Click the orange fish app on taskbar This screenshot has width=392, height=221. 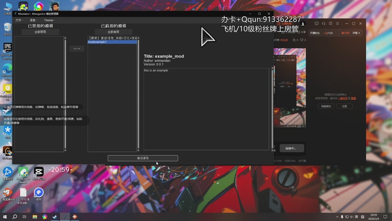[x=75, y=217]
